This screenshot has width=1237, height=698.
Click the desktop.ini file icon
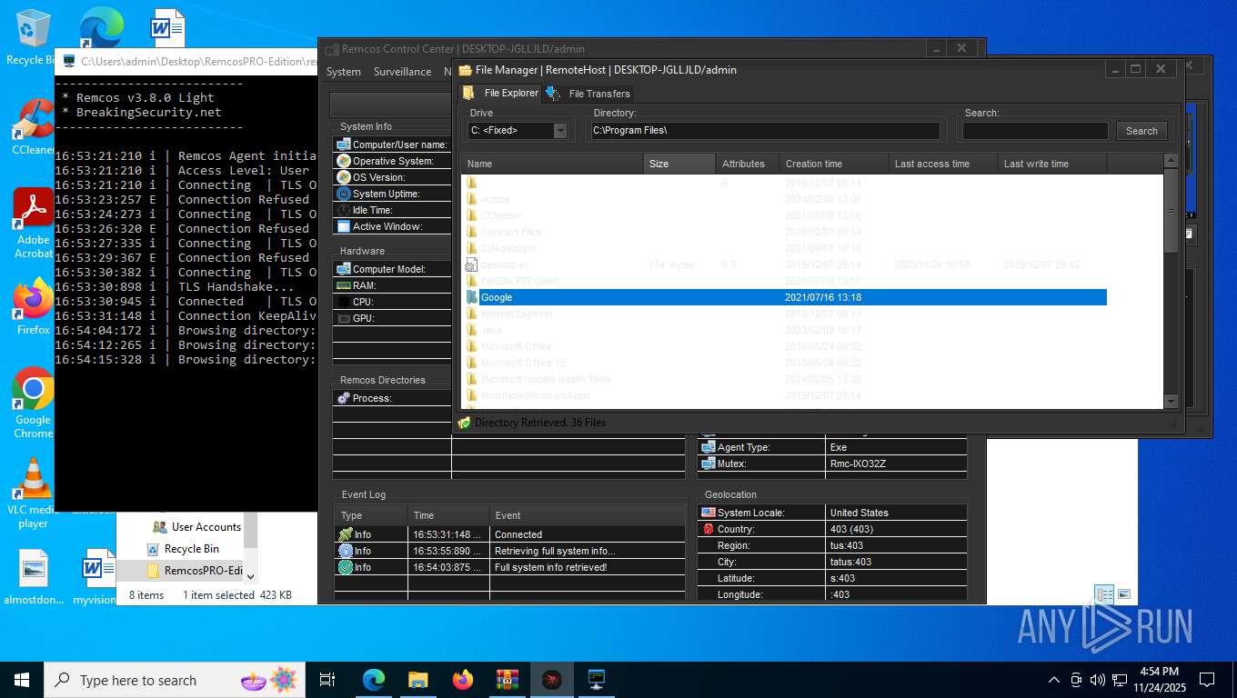(471, 264)
